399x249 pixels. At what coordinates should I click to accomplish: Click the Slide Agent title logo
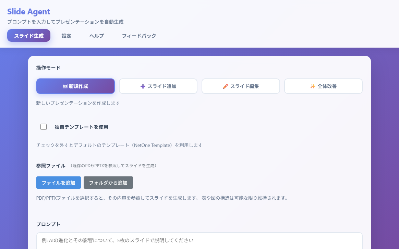click(x=29, y=11)
